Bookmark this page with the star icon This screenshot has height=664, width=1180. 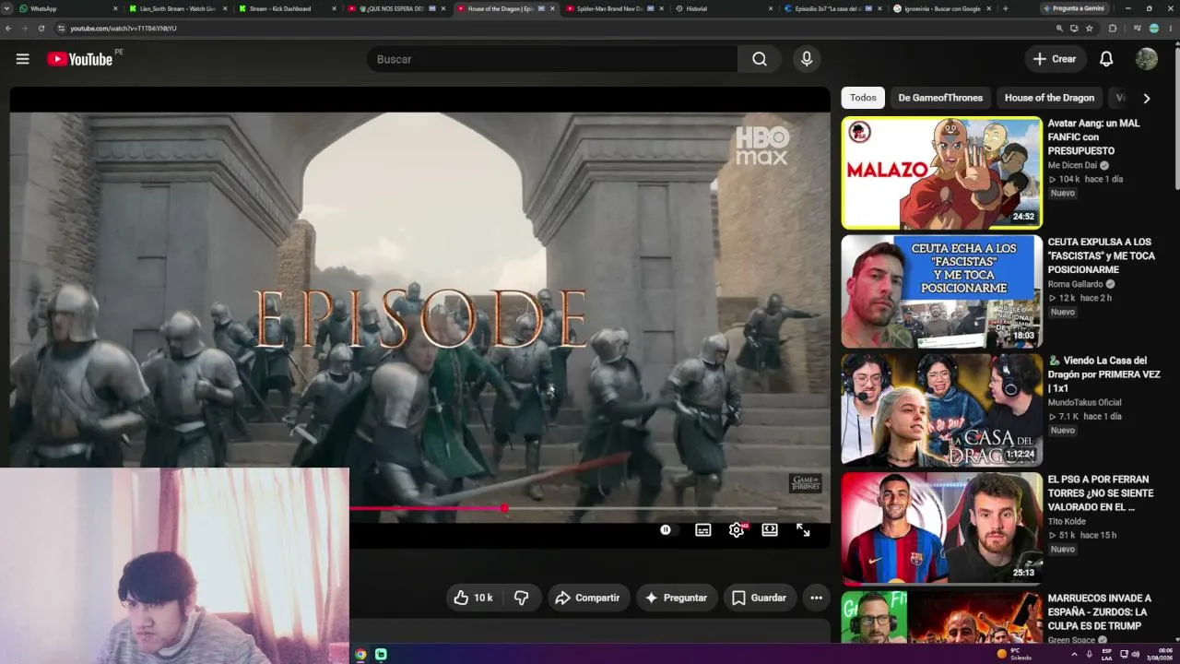[x=1089, y=29]
